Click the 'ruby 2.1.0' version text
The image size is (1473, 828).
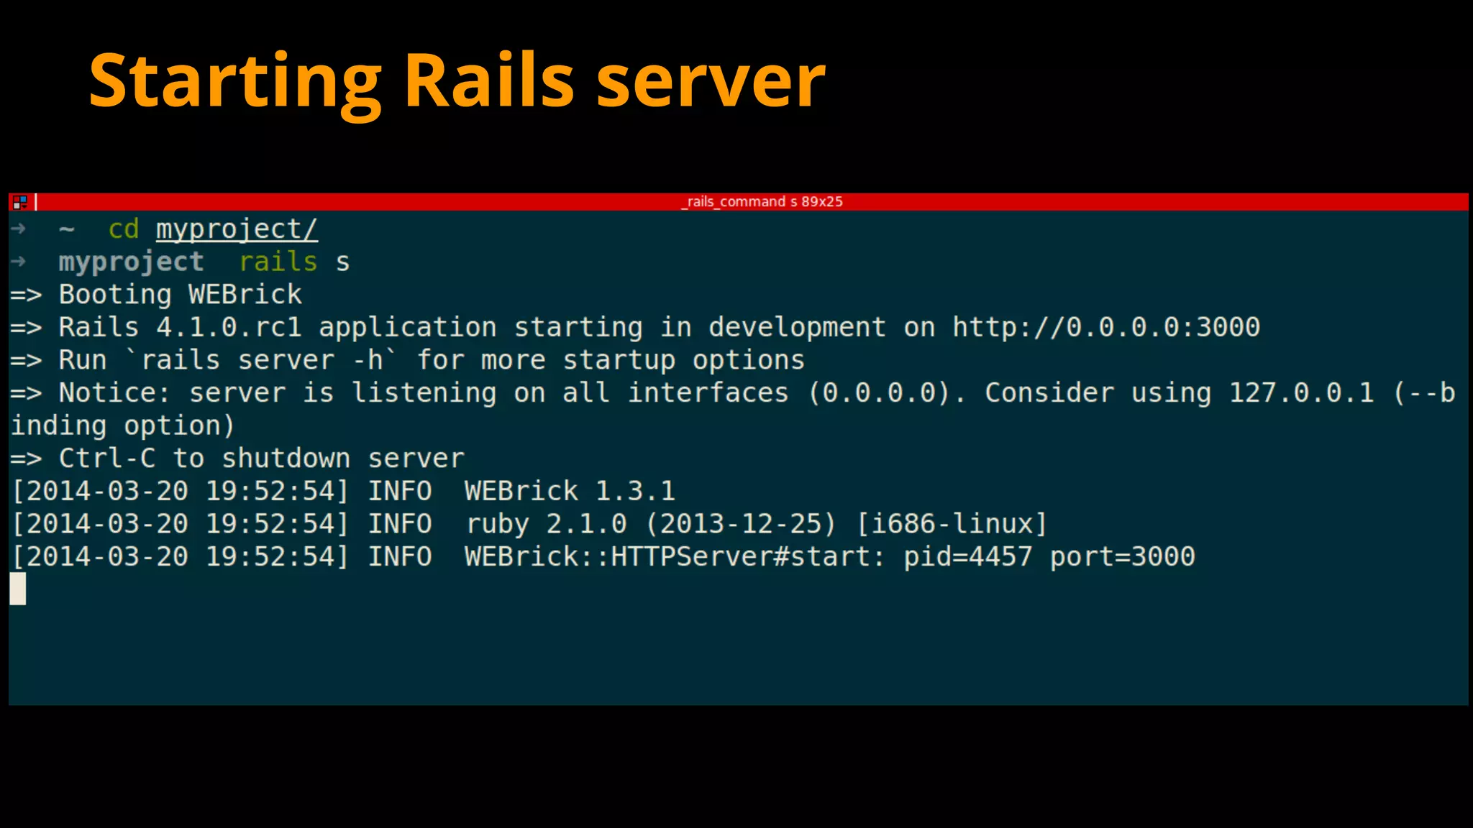pyautogui.click(x=547, y=524)
